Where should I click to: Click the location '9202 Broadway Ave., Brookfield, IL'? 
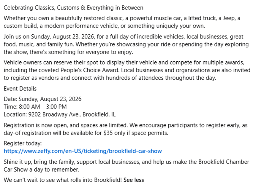click(x=72, y=114)
